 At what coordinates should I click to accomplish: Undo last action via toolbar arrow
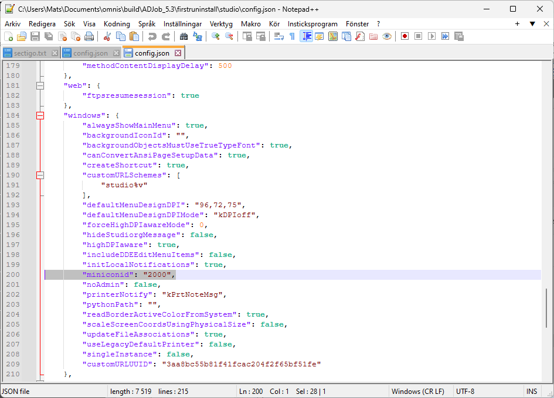click(x=152, y=36)
